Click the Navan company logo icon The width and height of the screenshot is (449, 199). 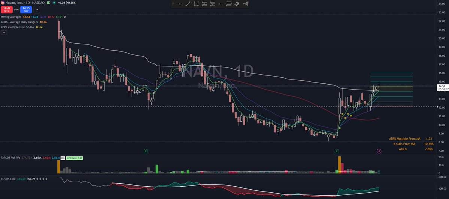click(x=2, y=3)
